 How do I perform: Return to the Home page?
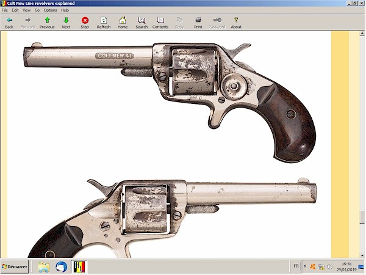coord(123,23)
